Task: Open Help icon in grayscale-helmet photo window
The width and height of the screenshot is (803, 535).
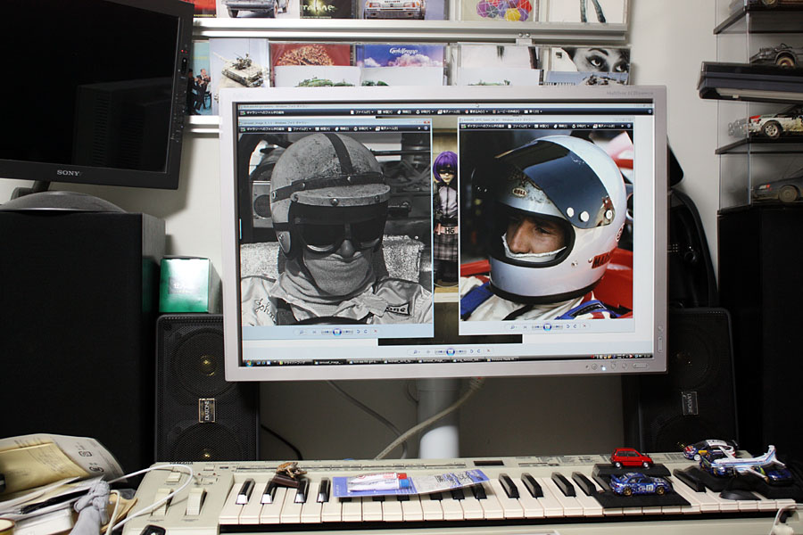Action: coord(426,128)
